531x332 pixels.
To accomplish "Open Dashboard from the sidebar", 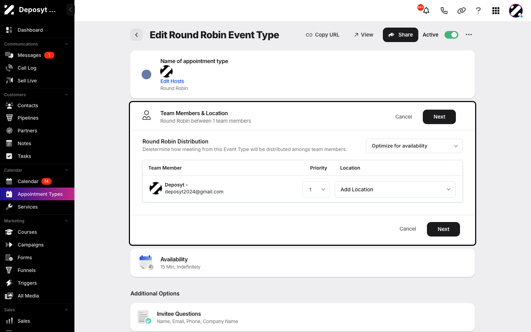I will pyautogui.click(x=37, y=30).
